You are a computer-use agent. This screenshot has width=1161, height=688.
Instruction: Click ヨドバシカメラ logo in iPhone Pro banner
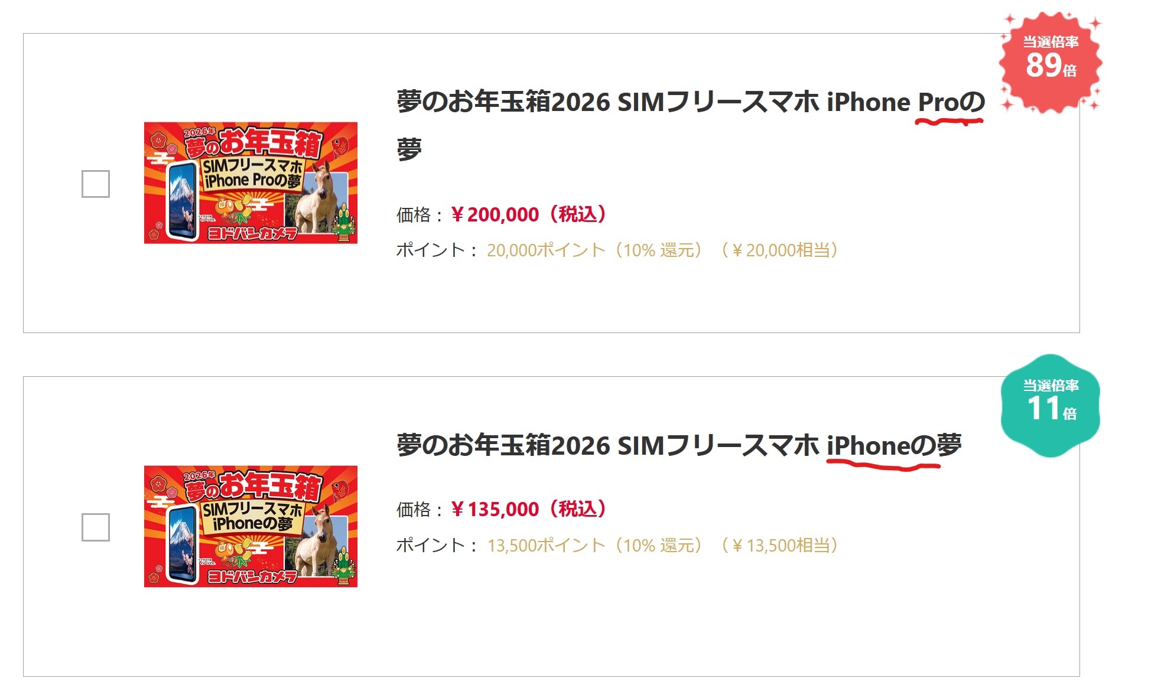click(x=252, y=234)
